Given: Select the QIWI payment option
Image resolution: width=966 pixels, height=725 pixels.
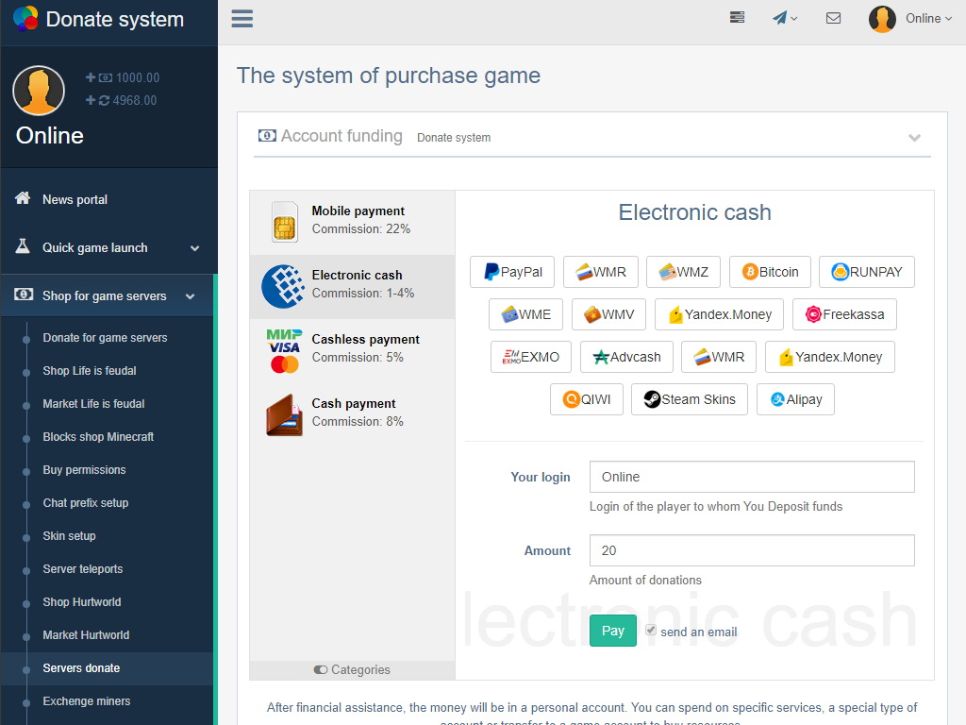Looking at the screenshot, I should click(x=586, y=399).
